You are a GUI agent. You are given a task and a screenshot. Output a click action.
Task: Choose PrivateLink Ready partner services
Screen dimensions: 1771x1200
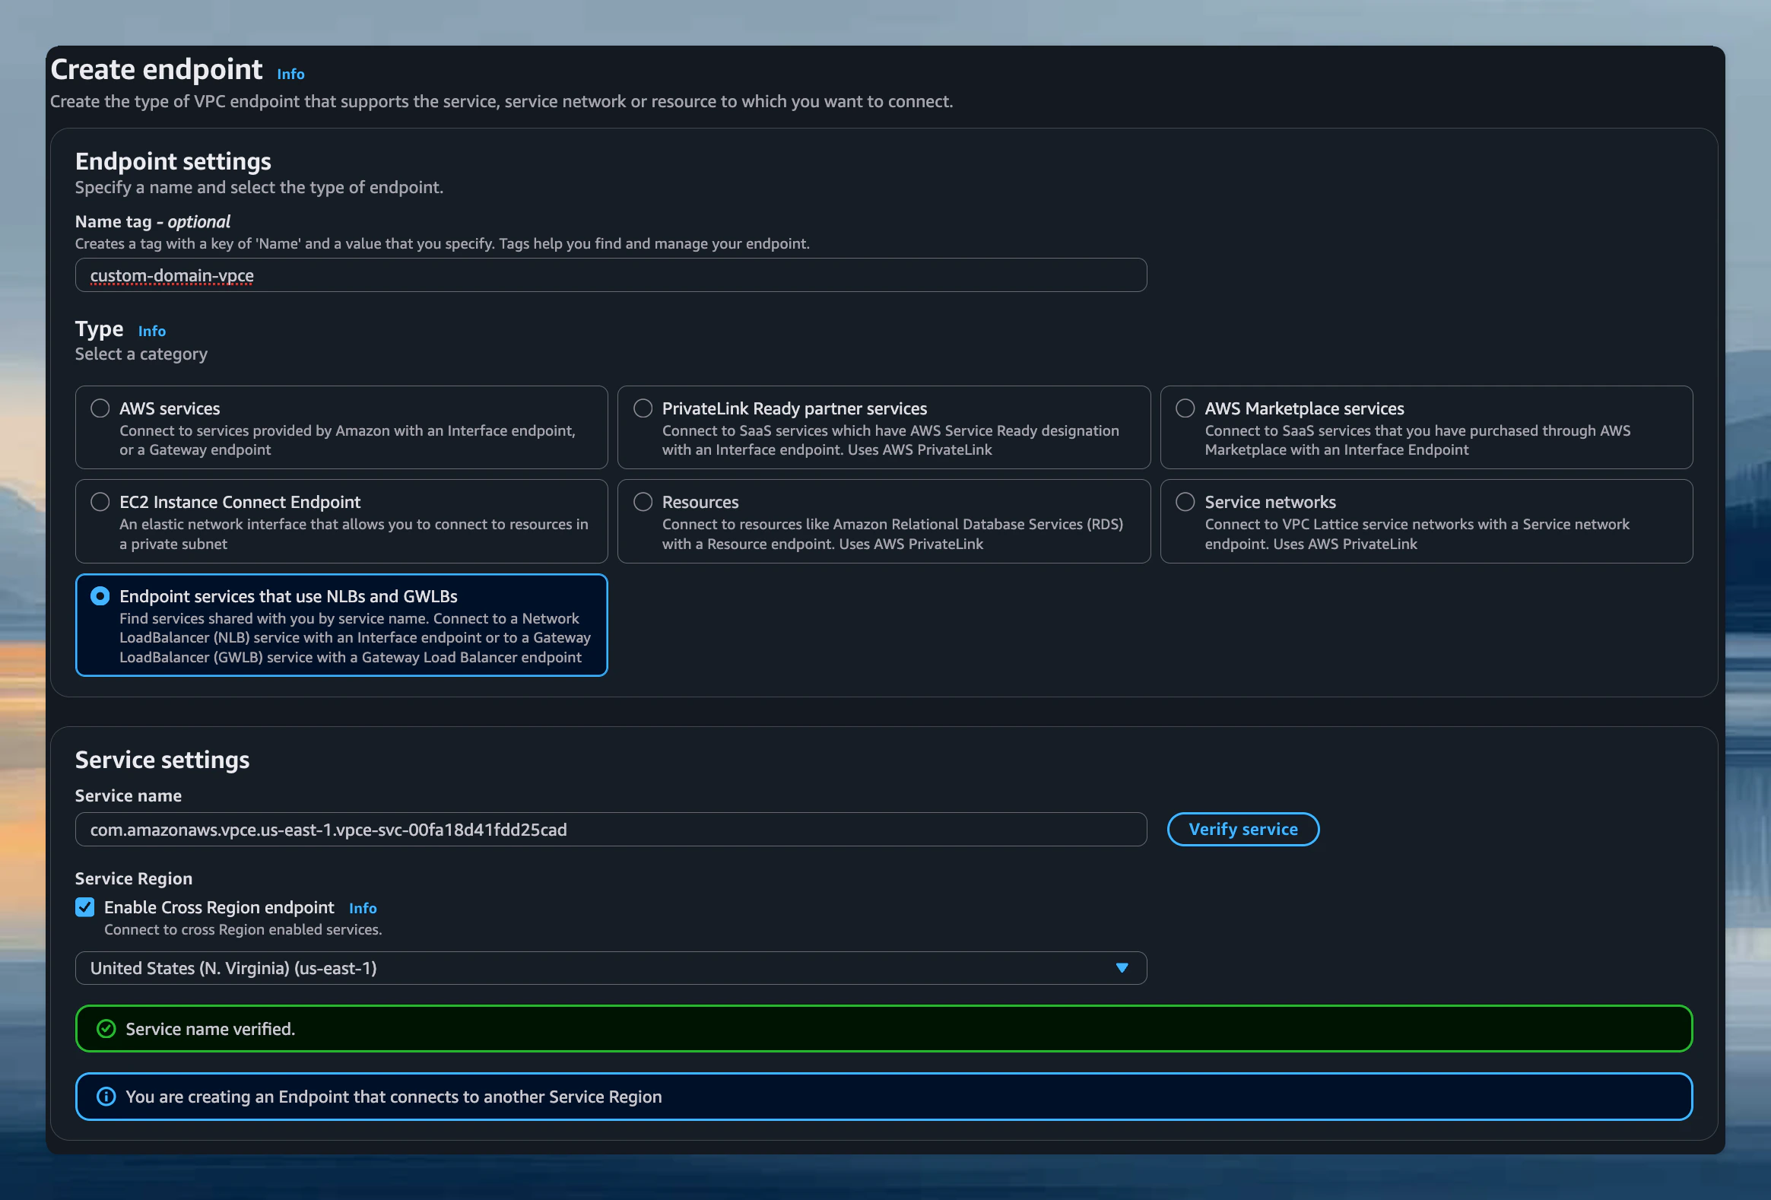click(x=643, y=408)
